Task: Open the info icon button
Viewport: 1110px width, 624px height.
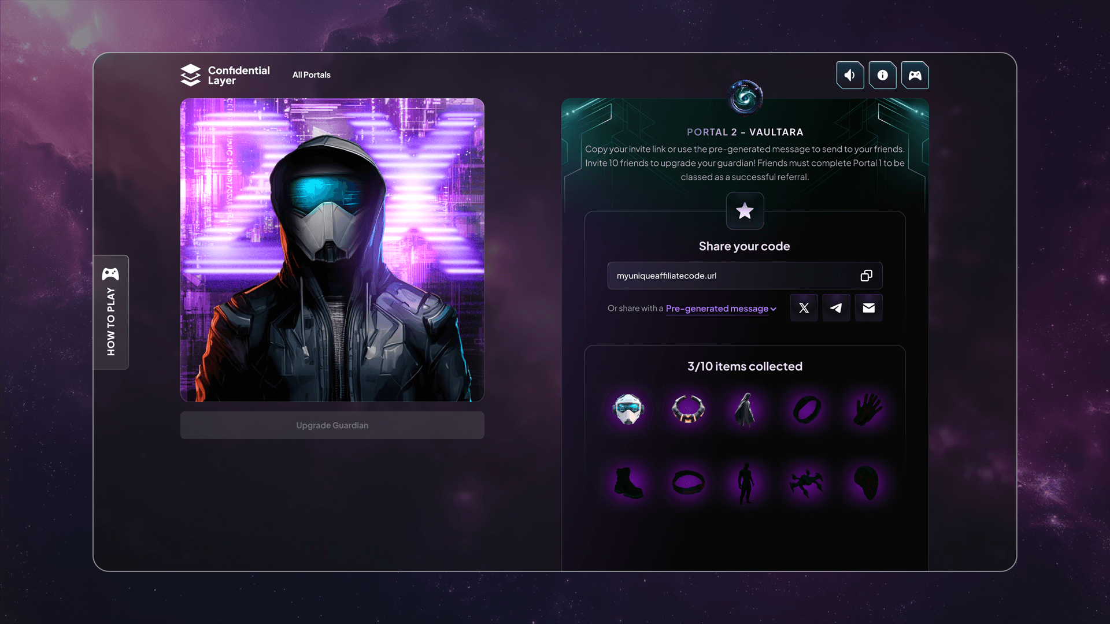Action: (x=882, y=75)
